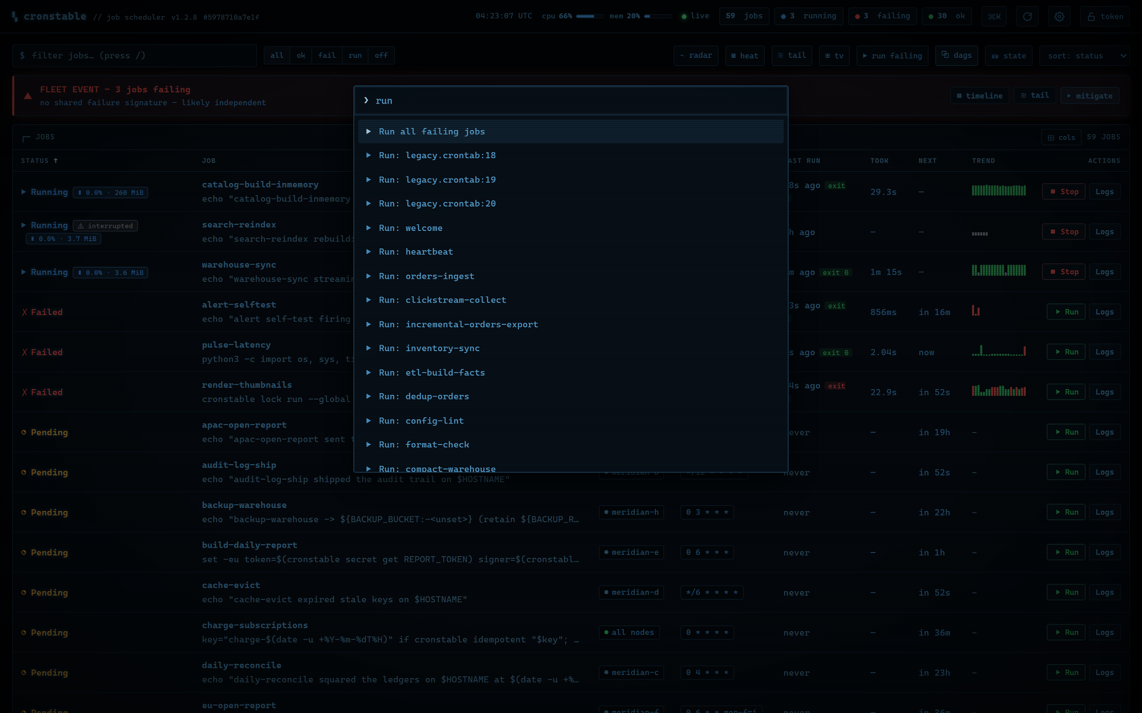Open the heat view
1142x713 pixels.
click(x=745, y=56)
